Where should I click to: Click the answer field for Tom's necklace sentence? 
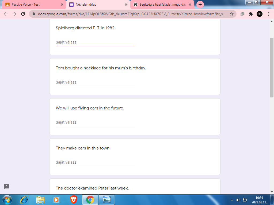pyautogui.click(x=95, y=82)
